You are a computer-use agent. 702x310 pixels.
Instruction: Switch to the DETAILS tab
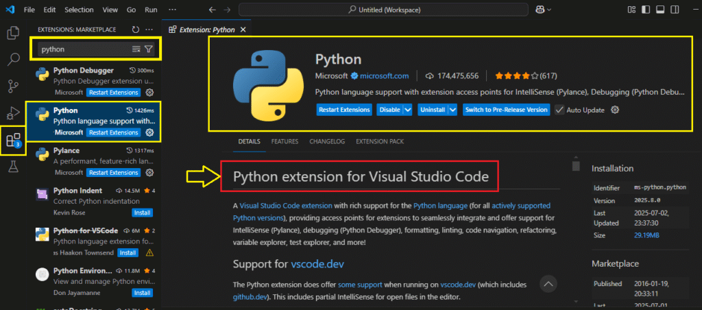[x=250, y=141]
